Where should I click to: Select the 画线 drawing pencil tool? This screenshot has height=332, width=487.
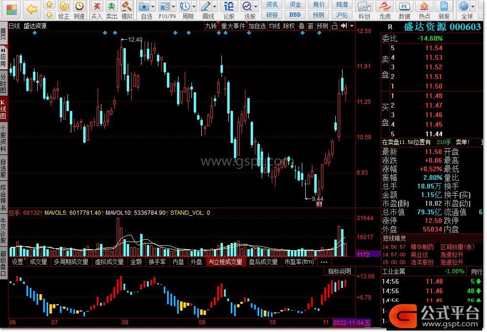pyautogui.click(x=206, y=6)
